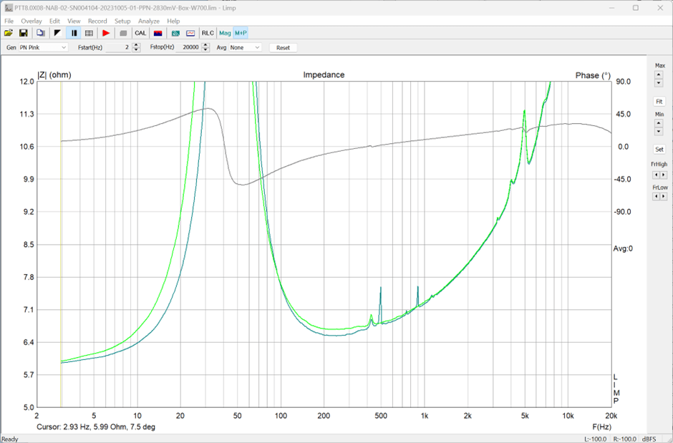Click the Limp app icon in the title bar

pos(8,8)
